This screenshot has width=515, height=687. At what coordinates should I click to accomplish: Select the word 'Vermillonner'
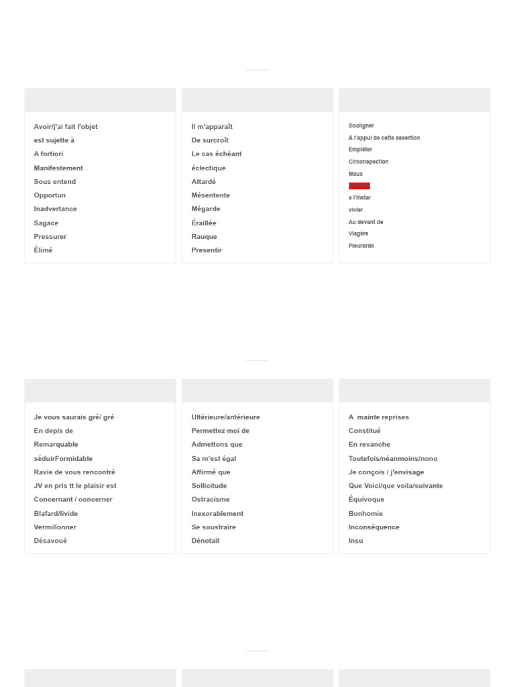click(x=55, y=527)
